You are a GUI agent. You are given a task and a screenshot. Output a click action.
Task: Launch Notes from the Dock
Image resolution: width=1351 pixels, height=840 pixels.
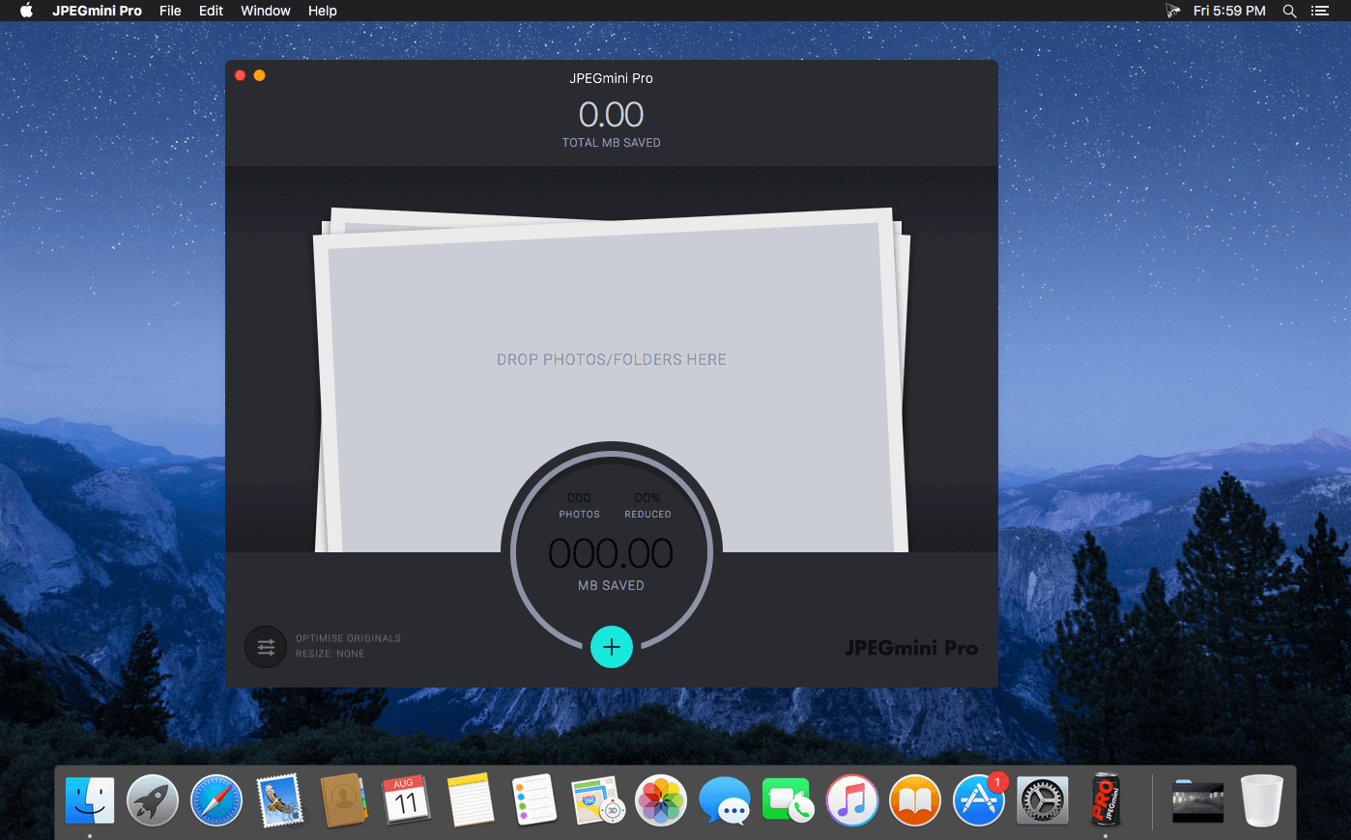pyautogui.click(x=471, y=800)
